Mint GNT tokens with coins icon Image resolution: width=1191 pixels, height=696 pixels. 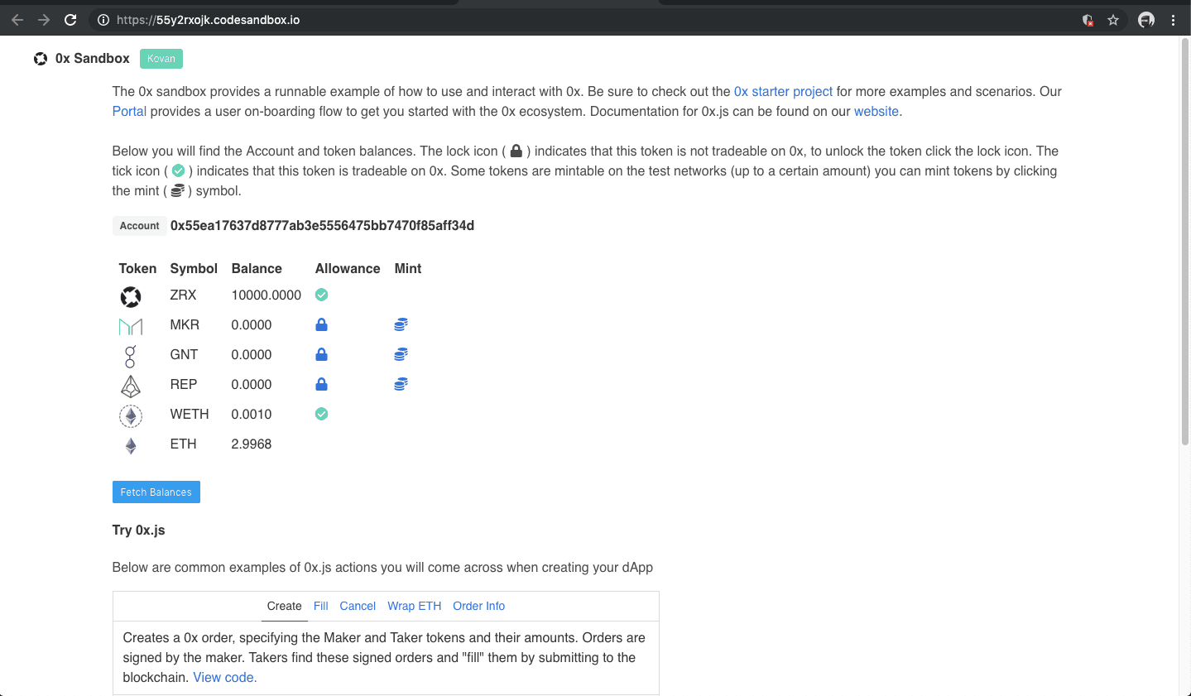coord(401,354)
